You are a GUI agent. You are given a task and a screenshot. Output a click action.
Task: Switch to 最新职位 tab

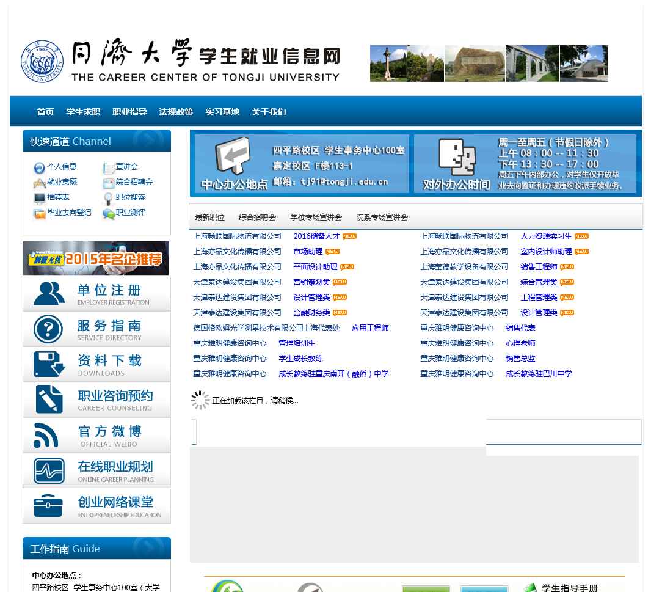pos(209,217)
